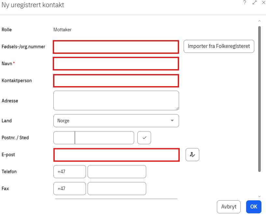266x215 pixels.
Task: Focus the Postnr. postal code field
Action: pos(64,138)
